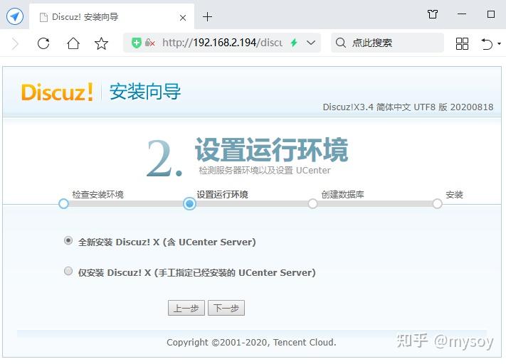Image resolution: width=506 pixels, height=364 pixels.
Task: Expand the address bar dropdown chevron
Action: coord(311,43)
